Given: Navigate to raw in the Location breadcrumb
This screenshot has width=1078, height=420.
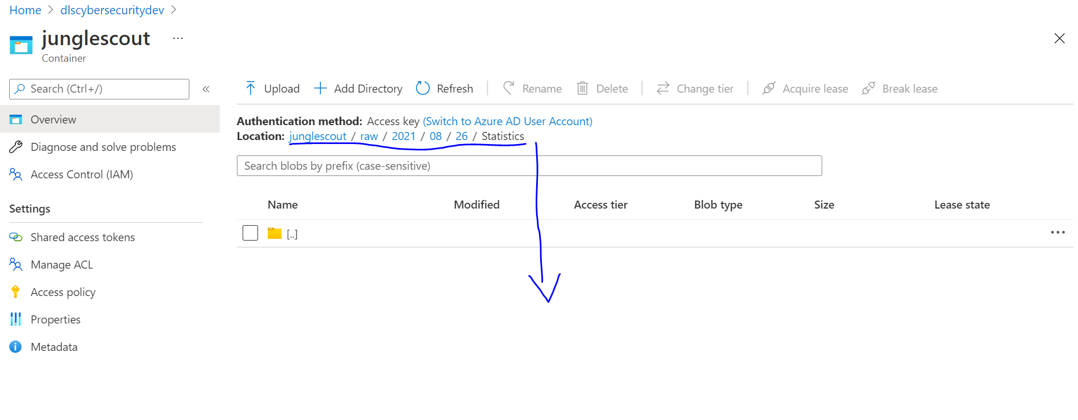Looking at the screenshot, I should (x=369, y=136).
